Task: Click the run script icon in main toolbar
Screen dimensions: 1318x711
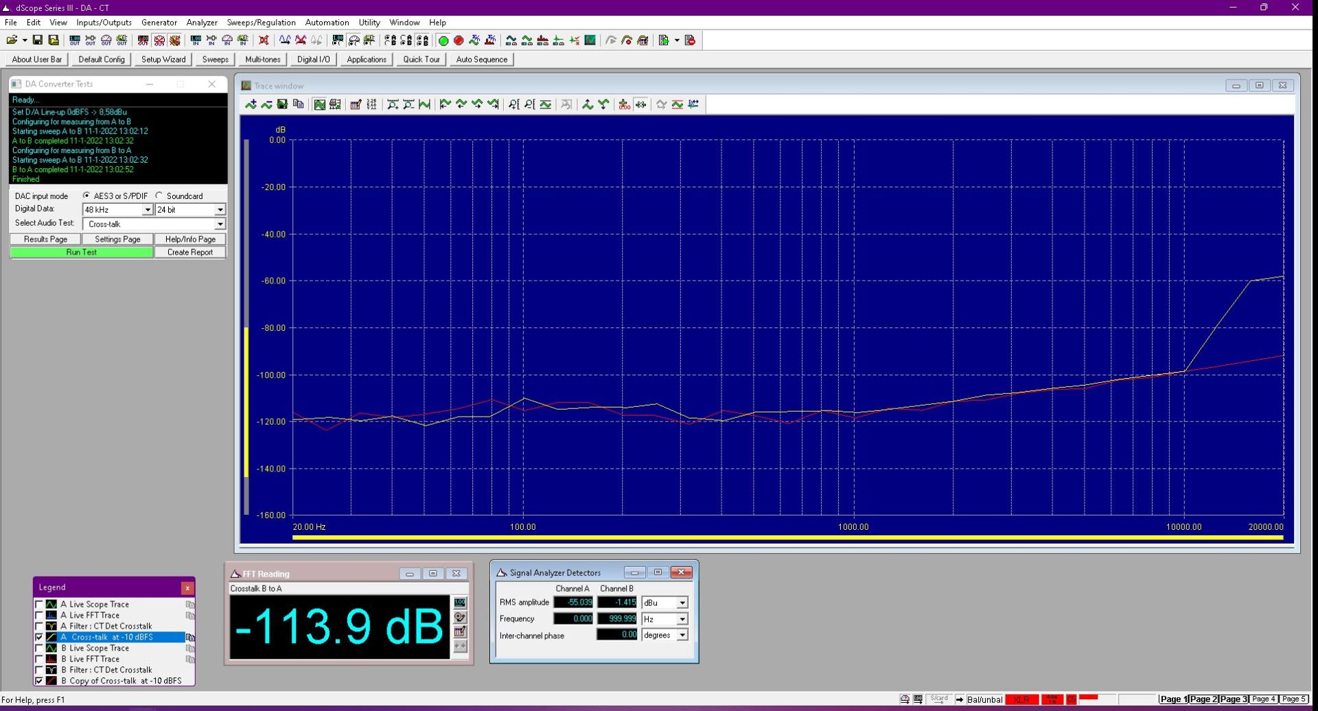Action: 664,40
